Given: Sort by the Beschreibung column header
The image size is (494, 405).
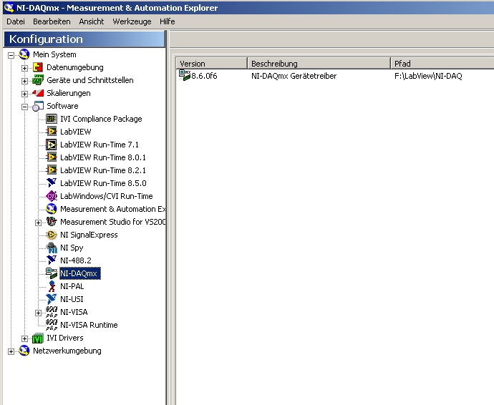Looking at the screenshot, I should tap(319, 63).
